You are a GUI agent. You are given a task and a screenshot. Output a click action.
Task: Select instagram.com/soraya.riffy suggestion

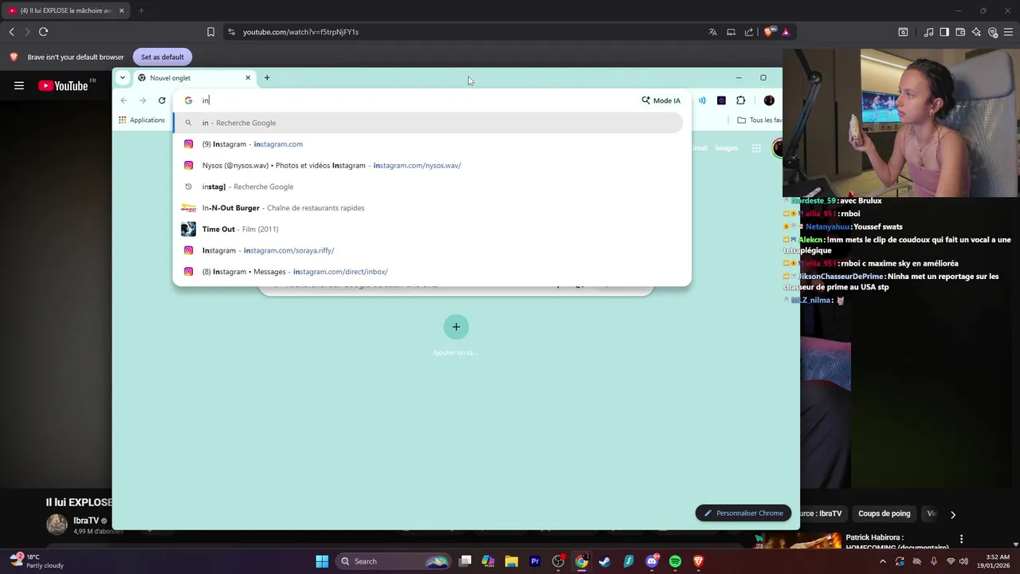(x=429, y=250)
